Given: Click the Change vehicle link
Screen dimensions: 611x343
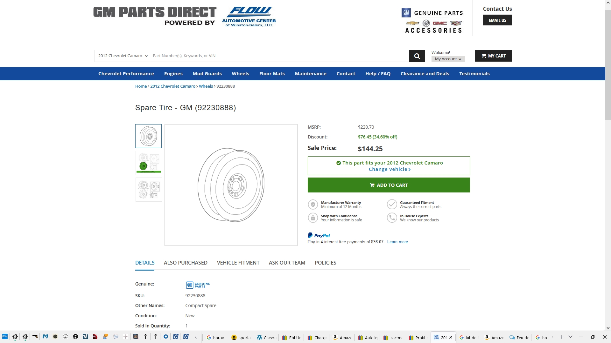Looking at the screenshot, I should 389,169.
